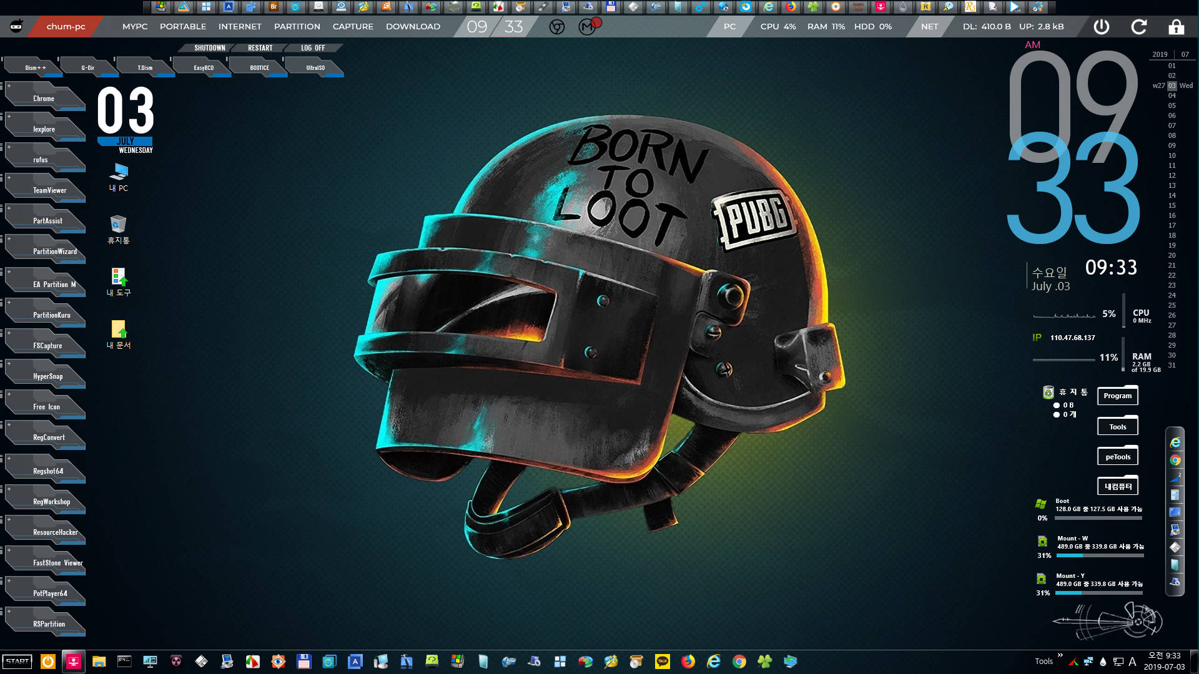Launch Chrome from the left launcher list
This screenshot has height=674, width=1199.
(45, 97)
